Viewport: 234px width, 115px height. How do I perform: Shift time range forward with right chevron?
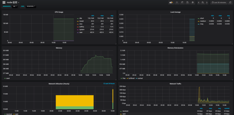pos(207,2)
